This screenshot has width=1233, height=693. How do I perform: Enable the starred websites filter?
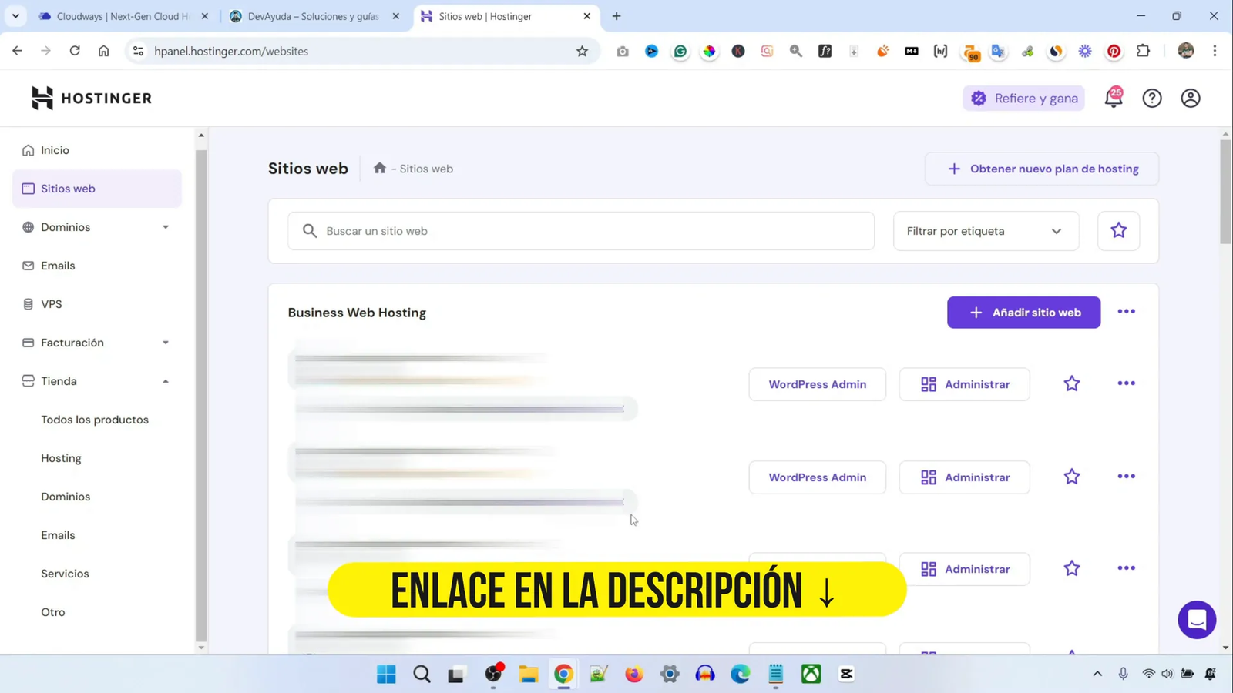pos(1118,230)
